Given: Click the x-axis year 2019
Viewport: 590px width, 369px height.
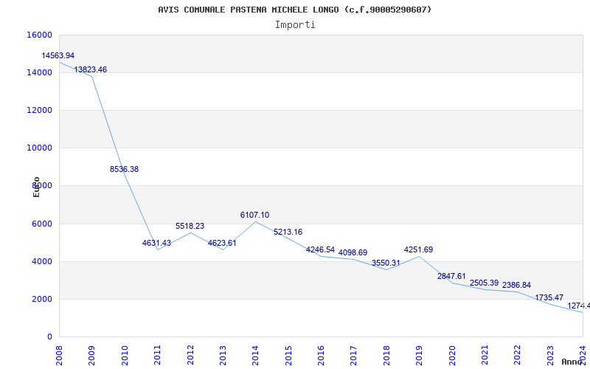Looking at the screenshot, I should [419, 355].
